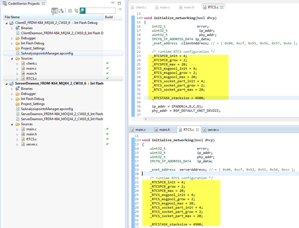This screenshot has width=299, height=228.
Task: Switch to main.h tab in upper editor
Action: 187,7
